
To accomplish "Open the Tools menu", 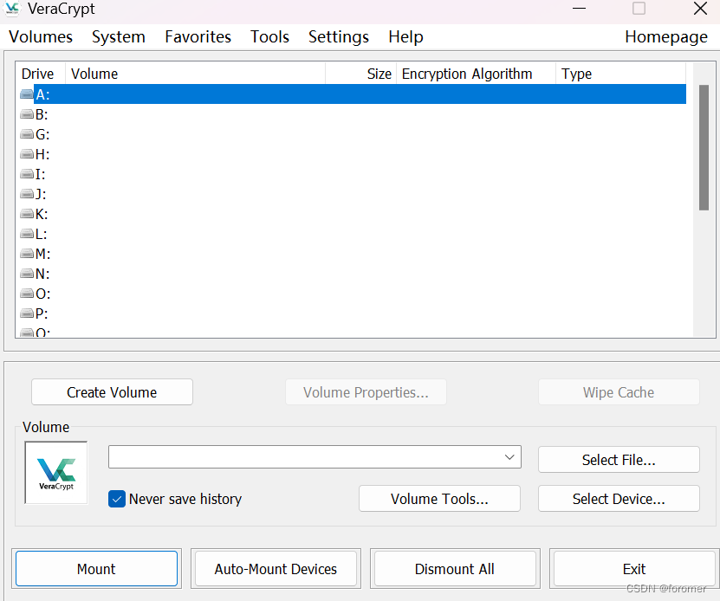I will pos(269,36).
